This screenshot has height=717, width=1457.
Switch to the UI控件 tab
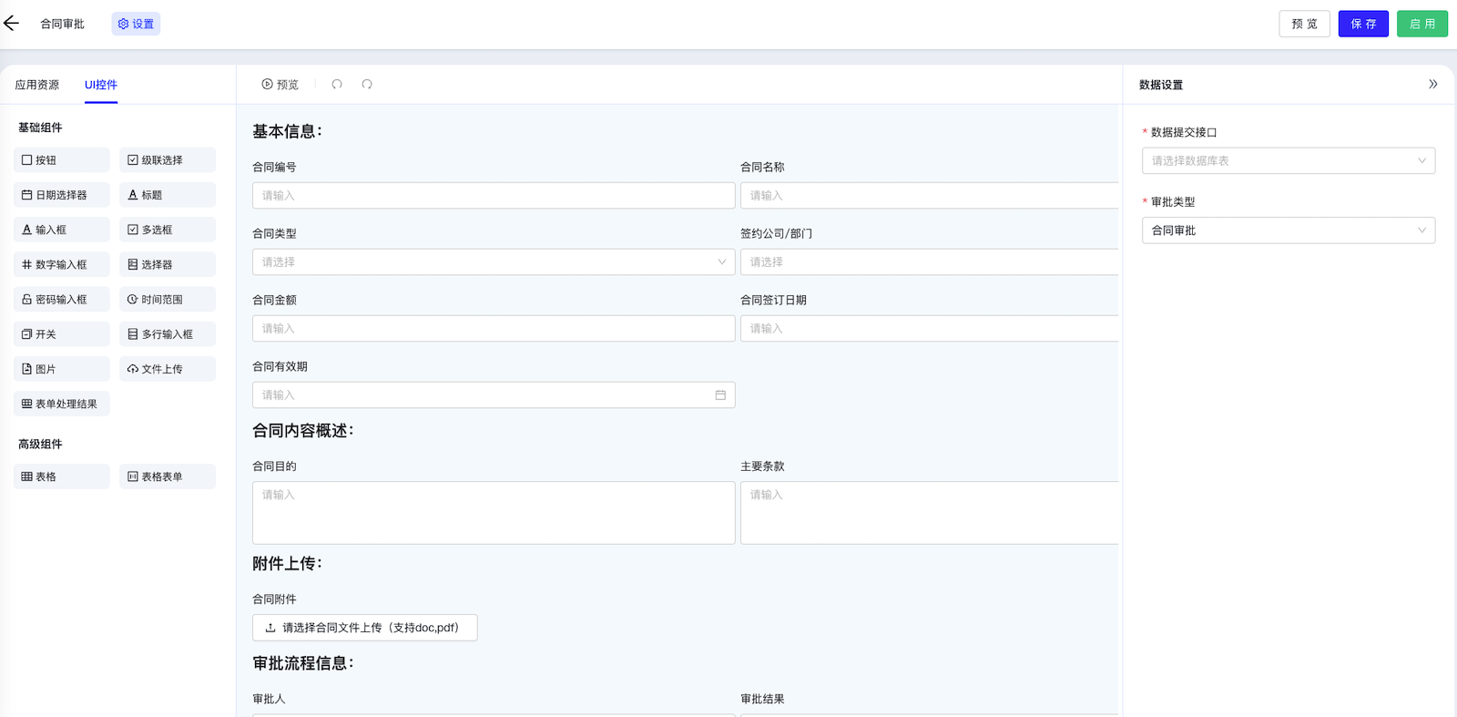101,85
